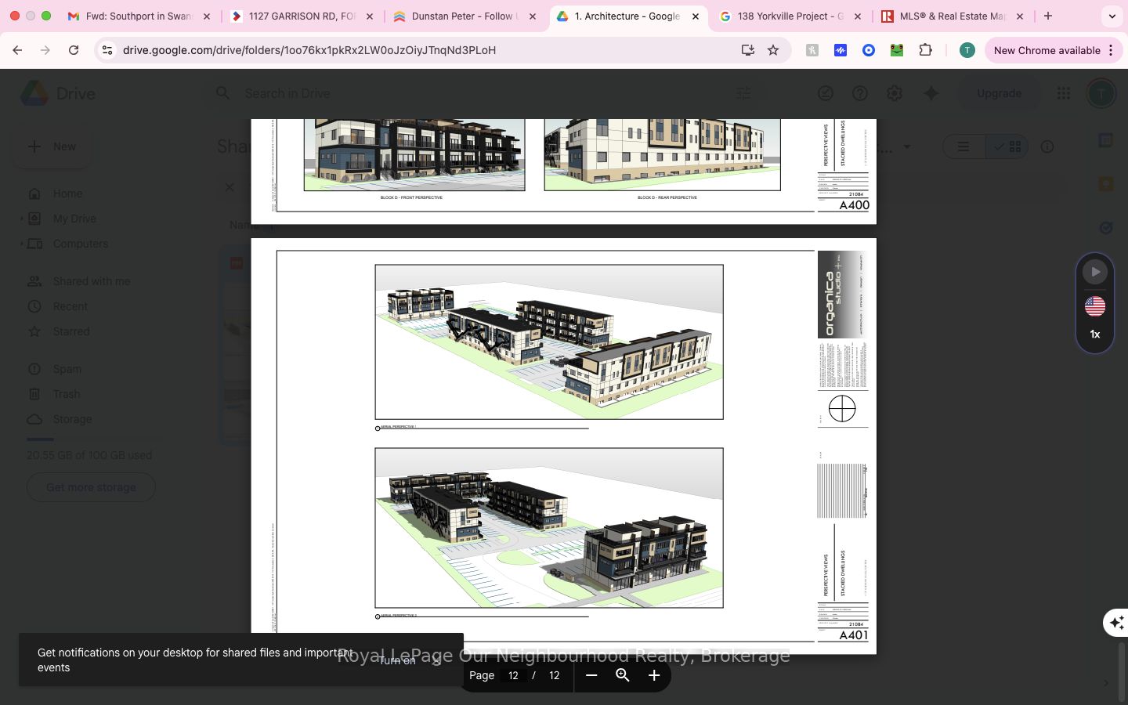
Task: Focus the Search in Drive field
Action: point(486,93)
